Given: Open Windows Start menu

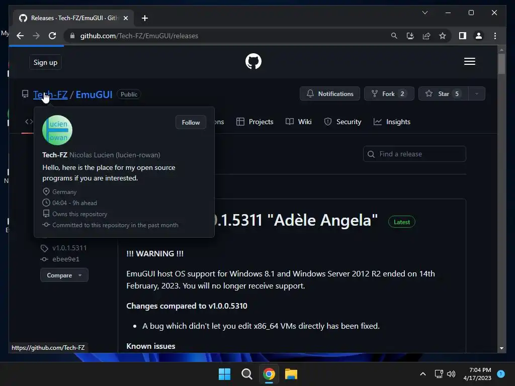Looking at the screenshot, I should pos(225,374).
